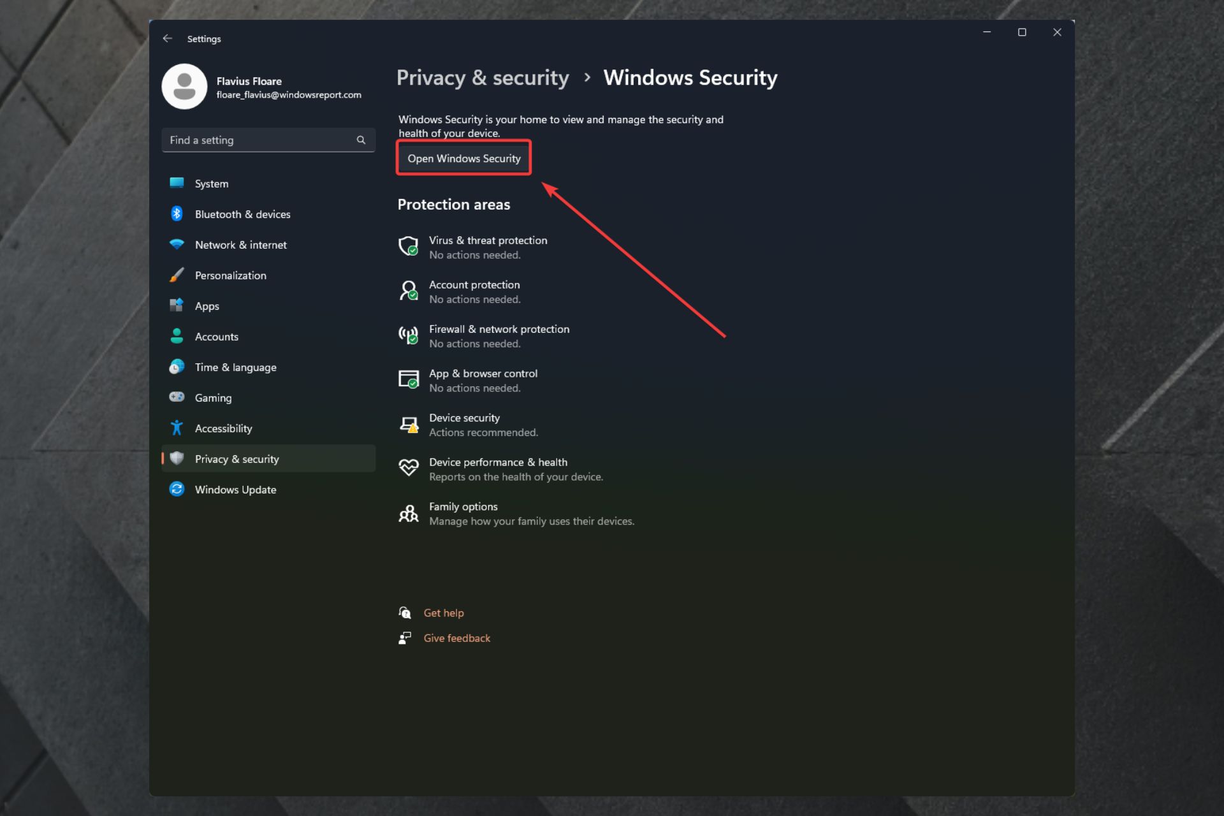Click the back arrow in Settings
Image resolution: width=1224 pixels, height=816 pixels.
pos(168,38)
